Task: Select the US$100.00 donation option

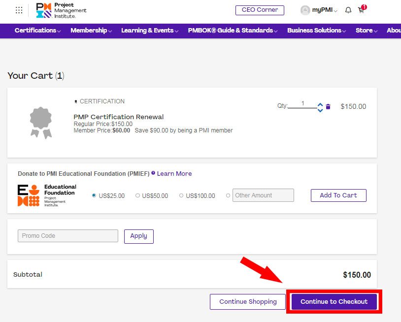Action: [x=181, y=195]
